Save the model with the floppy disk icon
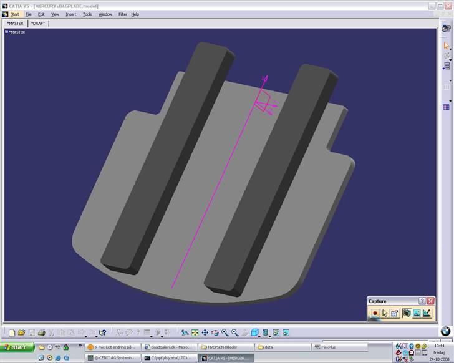 coord(31,333)
